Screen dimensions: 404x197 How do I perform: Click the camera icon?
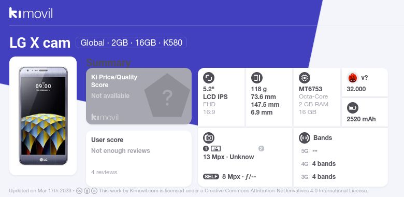(209, 138)
